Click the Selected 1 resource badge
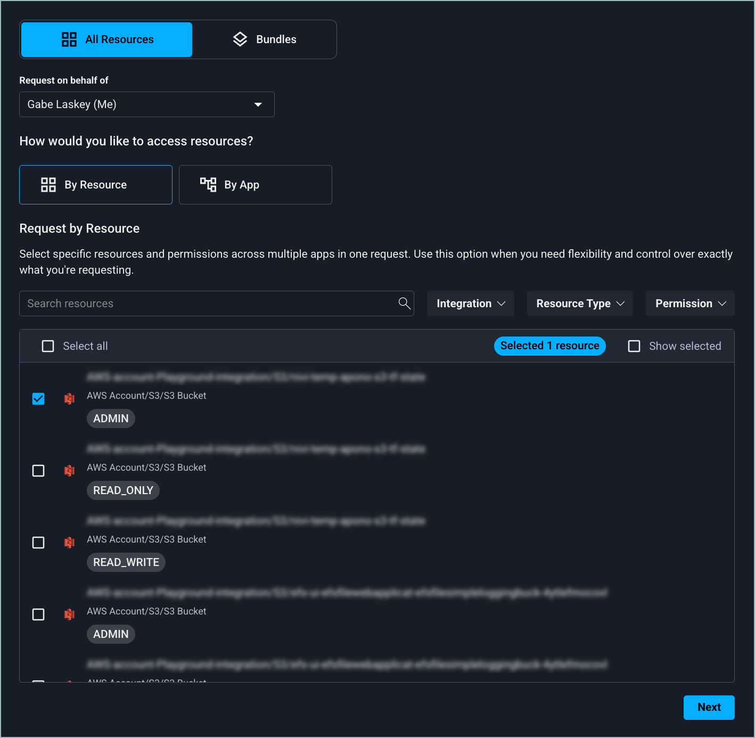 point(549,346)
